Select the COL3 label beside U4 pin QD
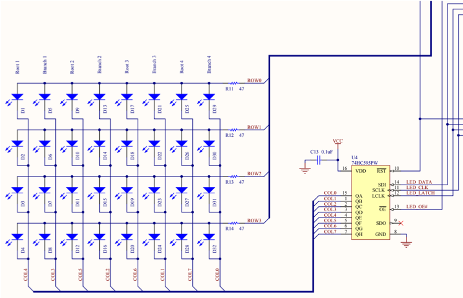 coord(330,209)
